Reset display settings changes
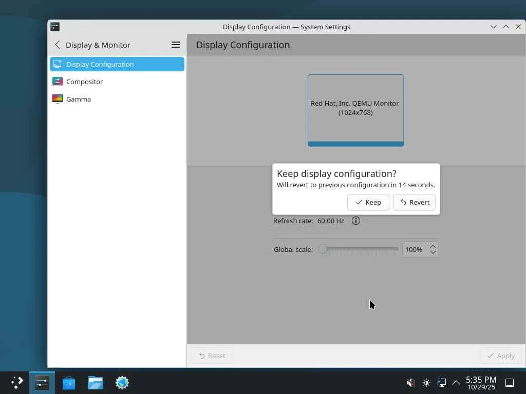This screenshot has width=526, height=394. coord(212,356)
